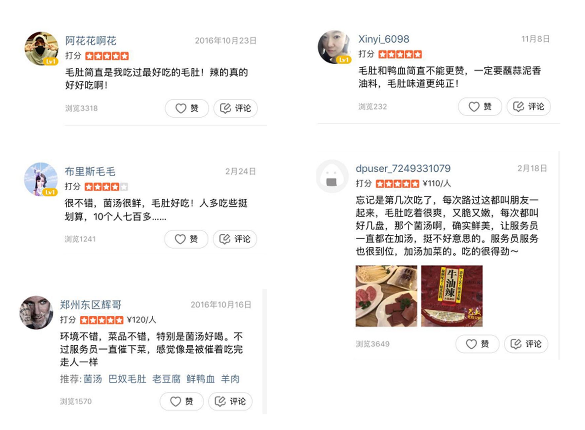
Task: Open the 菌汤 recommended dish link
Action: (93, 379)
